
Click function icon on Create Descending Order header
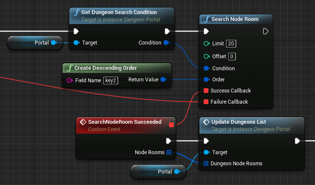pos(70,68)
